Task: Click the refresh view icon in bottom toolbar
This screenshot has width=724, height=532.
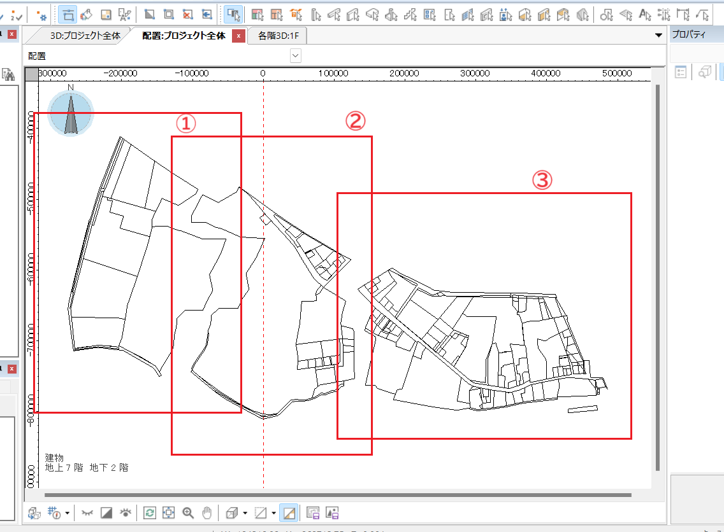Action: [150, 512]
